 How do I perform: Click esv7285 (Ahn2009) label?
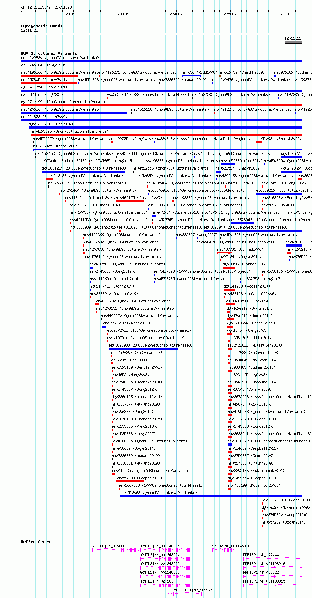click(x=129, y=360)
